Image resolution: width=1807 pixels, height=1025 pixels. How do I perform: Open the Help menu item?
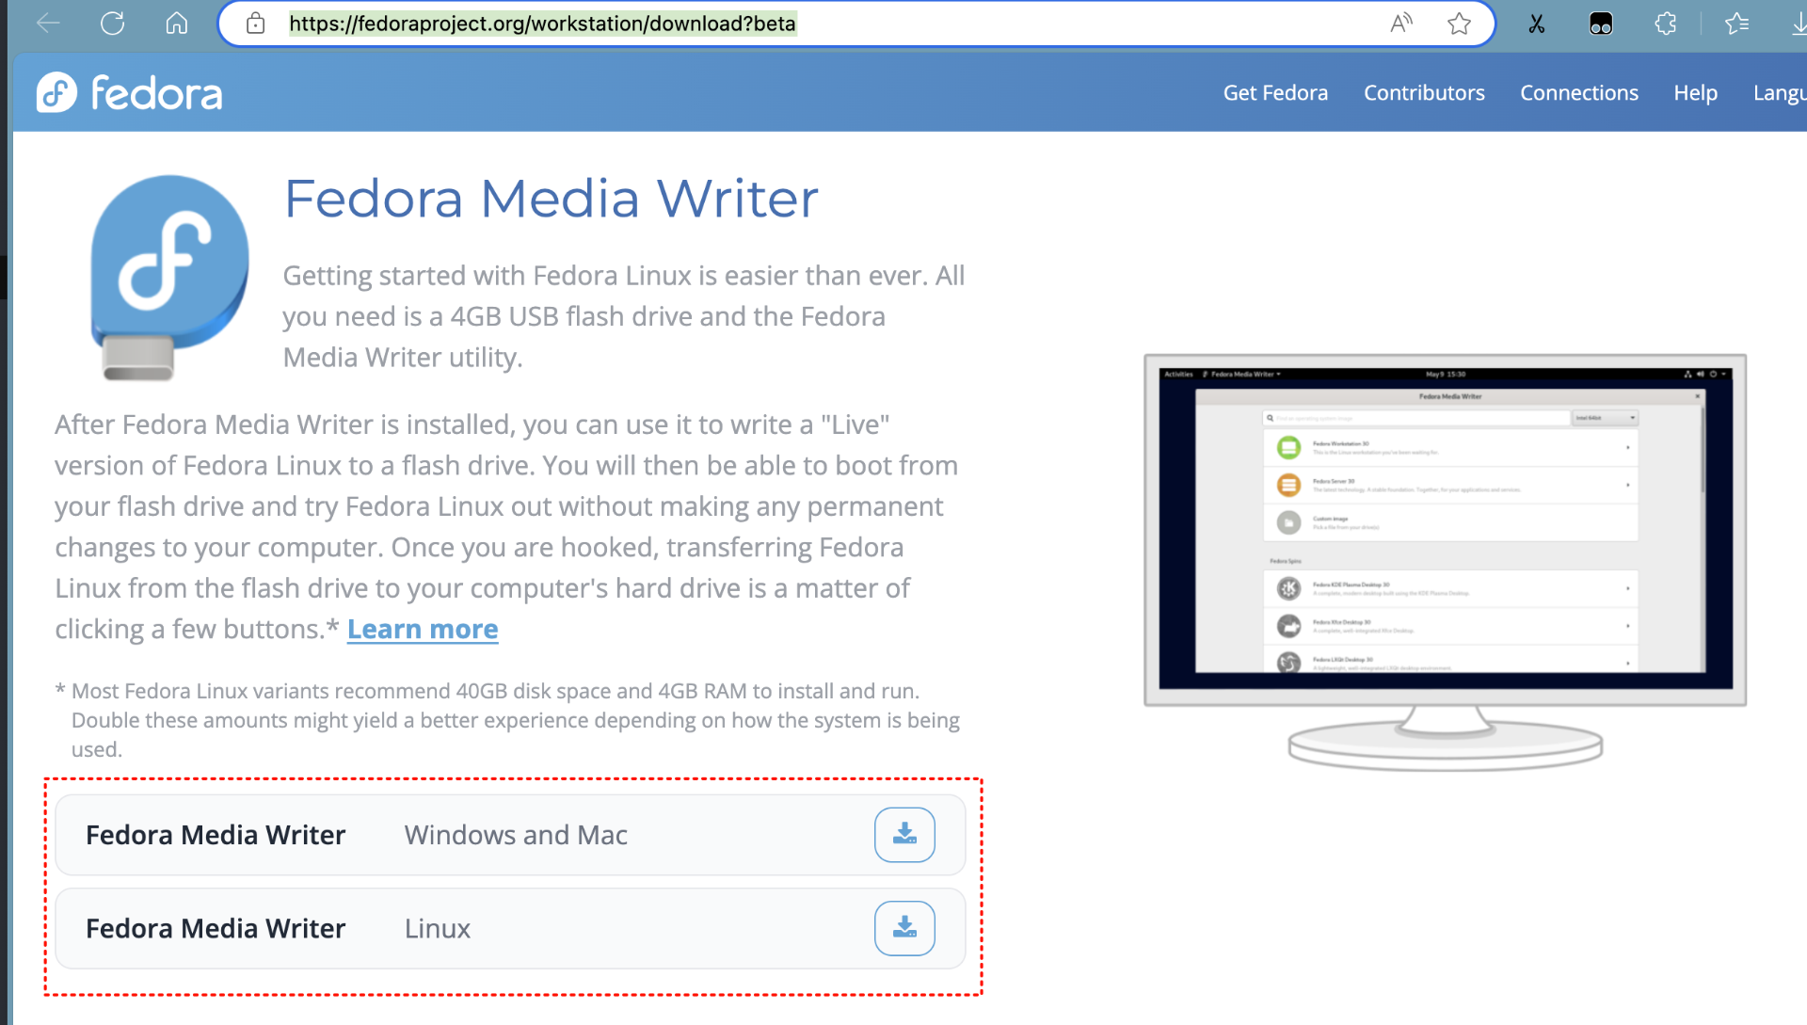pos(1695,93)
